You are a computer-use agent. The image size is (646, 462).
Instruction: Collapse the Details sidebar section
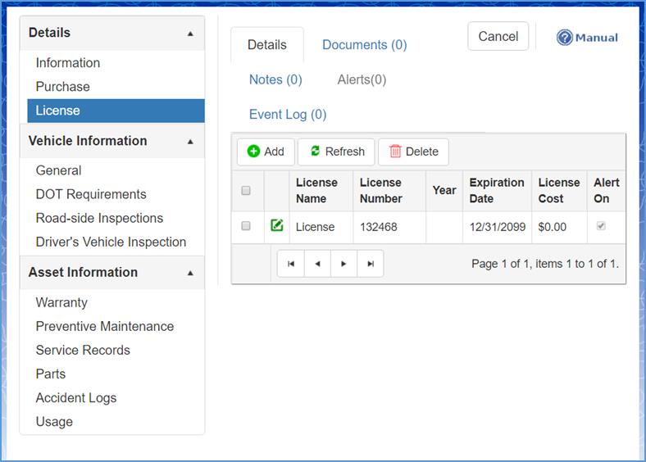(x=190, y=34)
